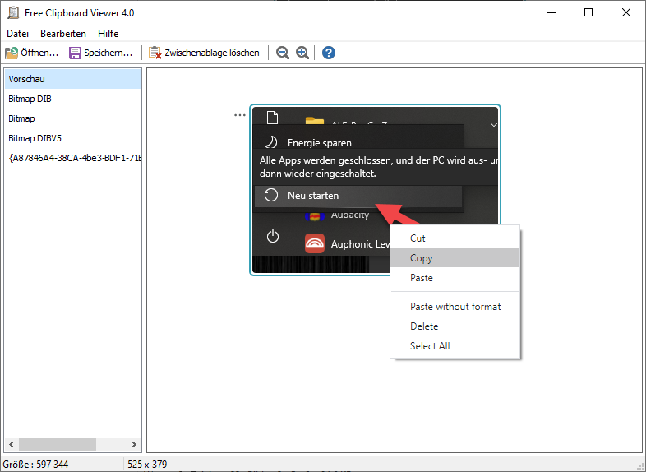Click the 525 x 379 status text

click(x=147, y=465)
